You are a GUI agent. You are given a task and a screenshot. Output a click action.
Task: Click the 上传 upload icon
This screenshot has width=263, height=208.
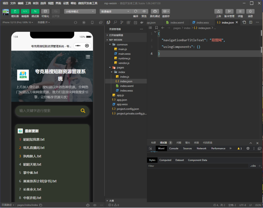218,11
